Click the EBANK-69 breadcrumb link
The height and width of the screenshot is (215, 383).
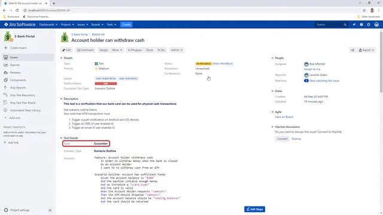pyautogui.click(x=98, y=35)
